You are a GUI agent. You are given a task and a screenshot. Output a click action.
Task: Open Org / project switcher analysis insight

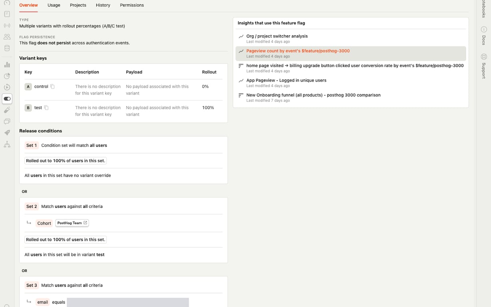pos(277,36)
